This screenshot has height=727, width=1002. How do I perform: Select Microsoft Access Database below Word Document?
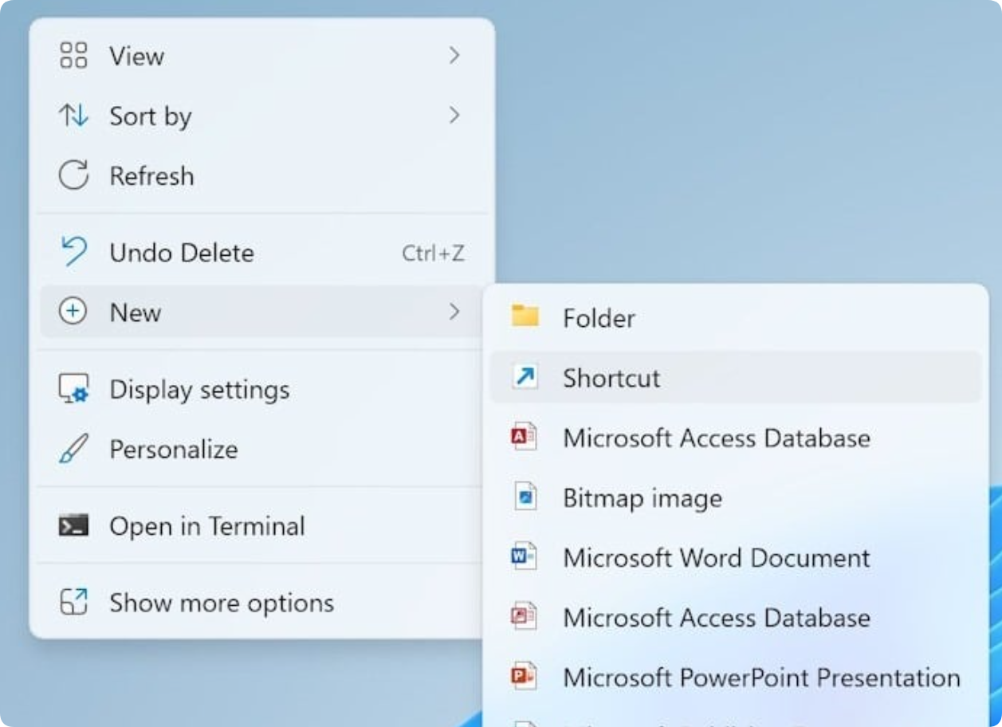pyautogui.click(x=716, y=618)
